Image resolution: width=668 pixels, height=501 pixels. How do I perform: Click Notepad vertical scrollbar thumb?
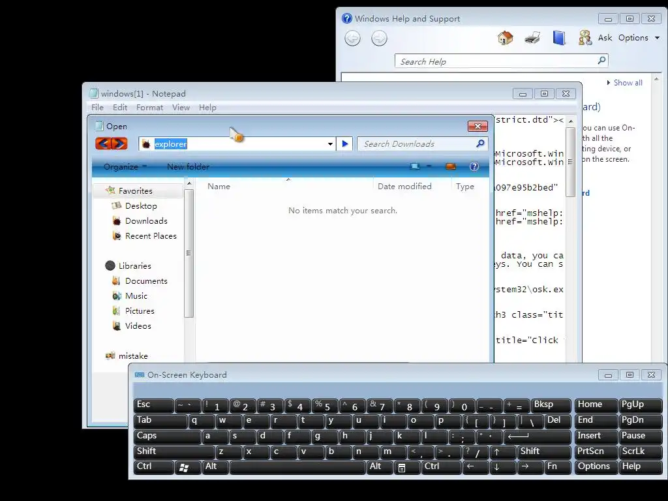point(570,162)
